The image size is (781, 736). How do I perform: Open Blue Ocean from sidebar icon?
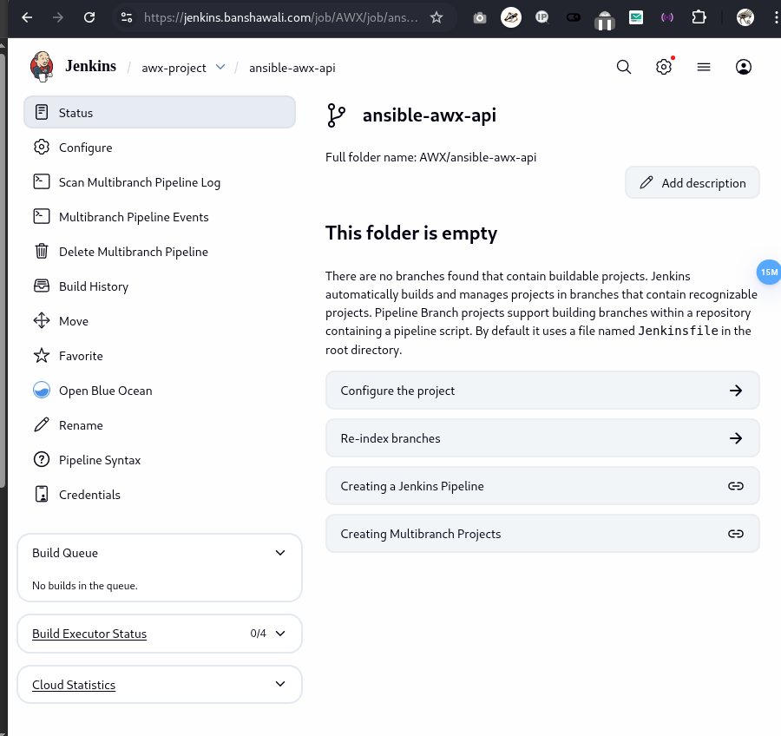pyautogui.click(x=42, y=391)
